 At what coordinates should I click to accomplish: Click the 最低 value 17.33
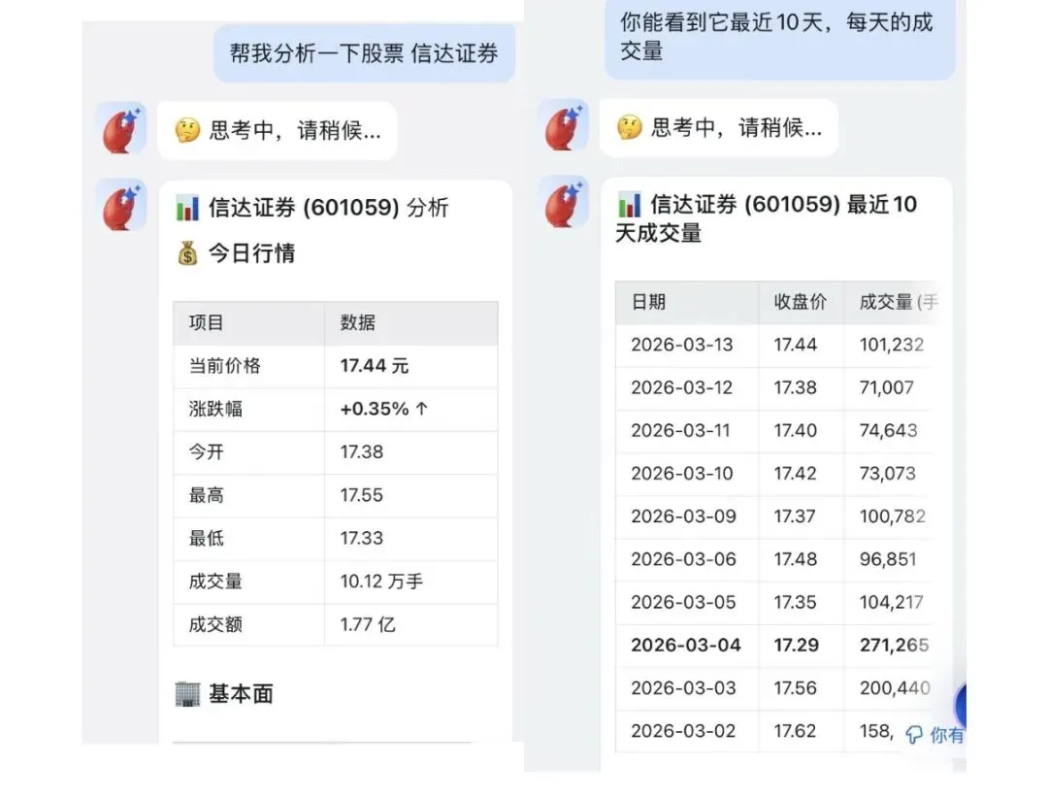pyautogui.click(x=362, y=539)
